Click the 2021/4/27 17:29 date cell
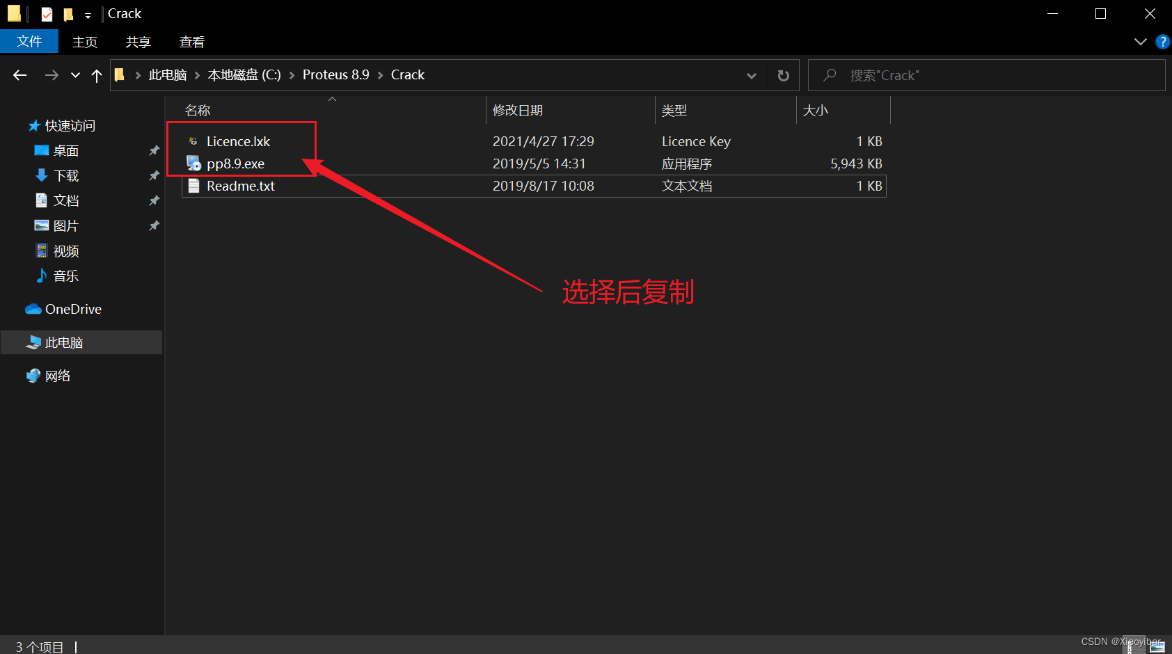Image resolution: width=1172 pixels, height=654 pixels. 544,141
